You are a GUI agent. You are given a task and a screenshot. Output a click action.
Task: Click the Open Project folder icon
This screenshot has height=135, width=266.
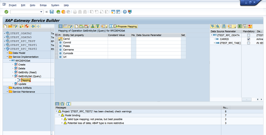tap(11, 26)
